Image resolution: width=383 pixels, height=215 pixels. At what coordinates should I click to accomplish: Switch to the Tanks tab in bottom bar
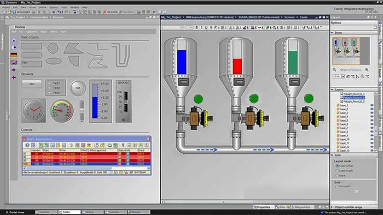(x=69, y=212)
